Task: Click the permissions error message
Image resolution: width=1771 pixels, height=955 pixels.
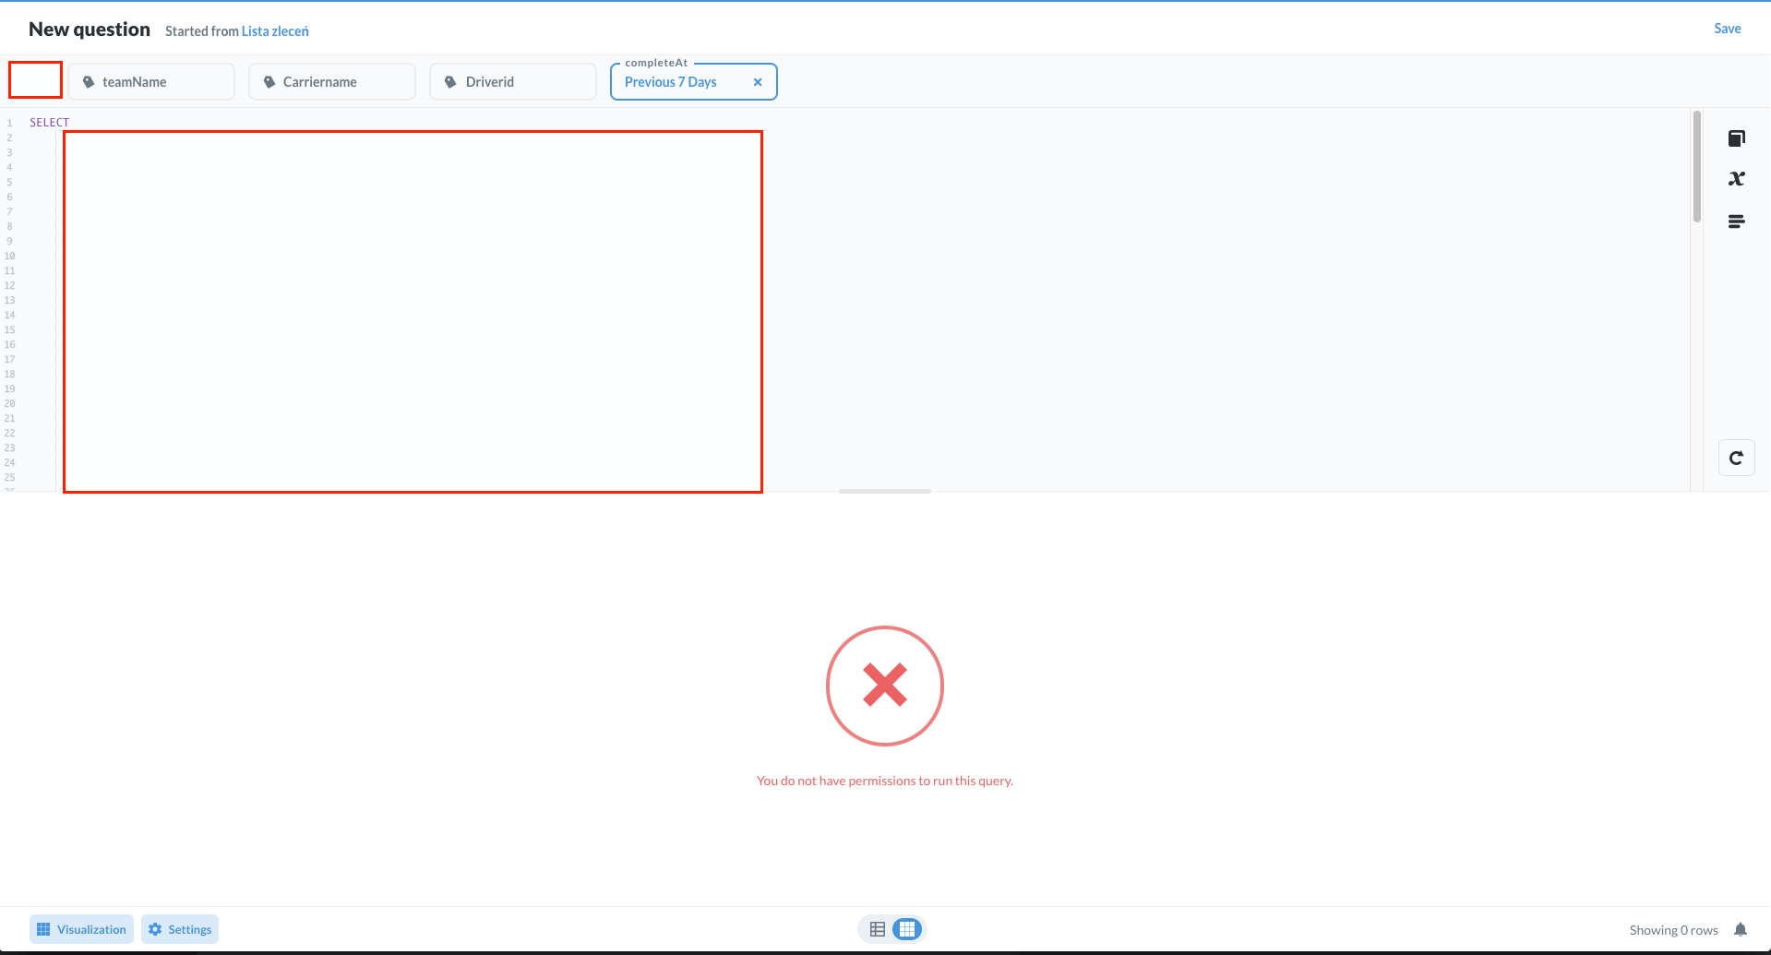Action: point(885,781)
